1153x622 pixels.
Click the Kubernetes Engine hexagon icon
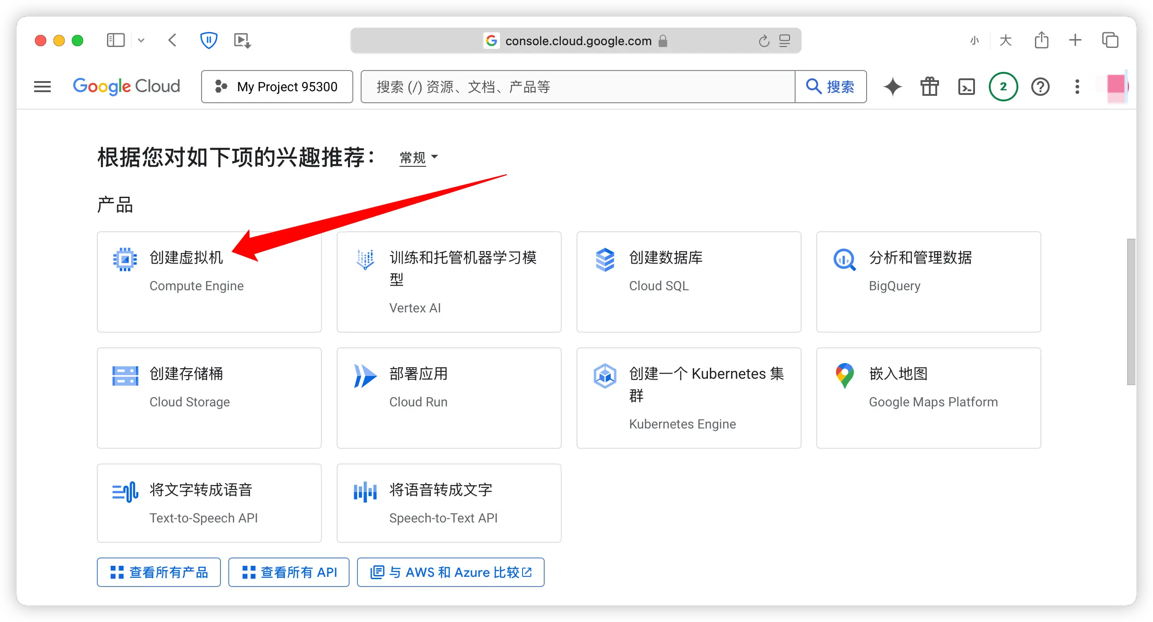tap(605, 376)
